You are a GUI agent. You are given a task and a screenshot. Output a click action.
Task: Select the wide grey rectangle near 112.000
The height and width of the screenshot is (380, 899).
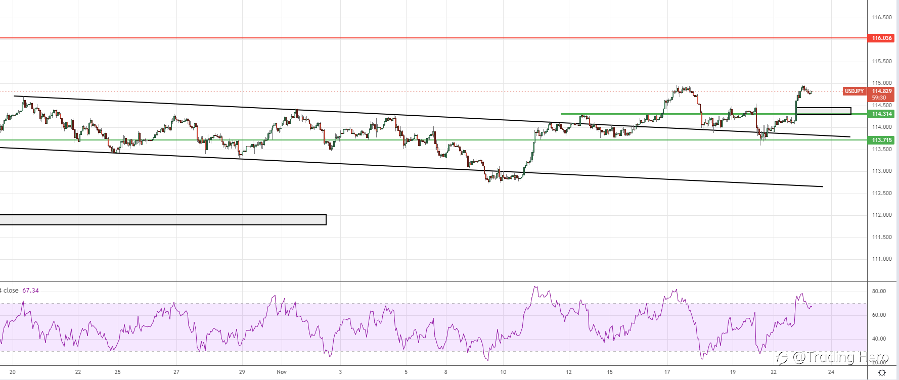163,220
